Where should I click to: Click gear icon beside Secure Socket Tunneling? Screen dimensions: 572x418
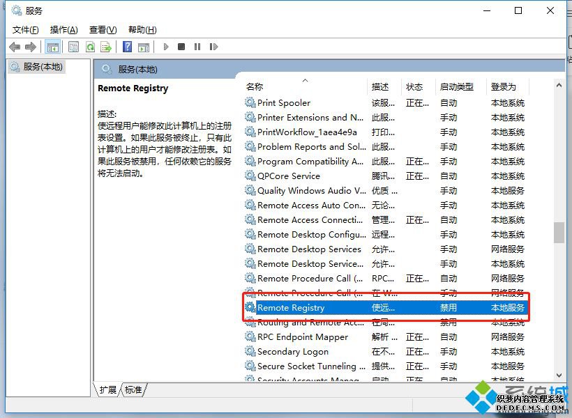tap(250, 366)
